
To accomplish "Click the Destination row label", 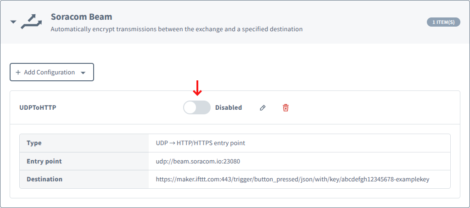I will [45, 179].
